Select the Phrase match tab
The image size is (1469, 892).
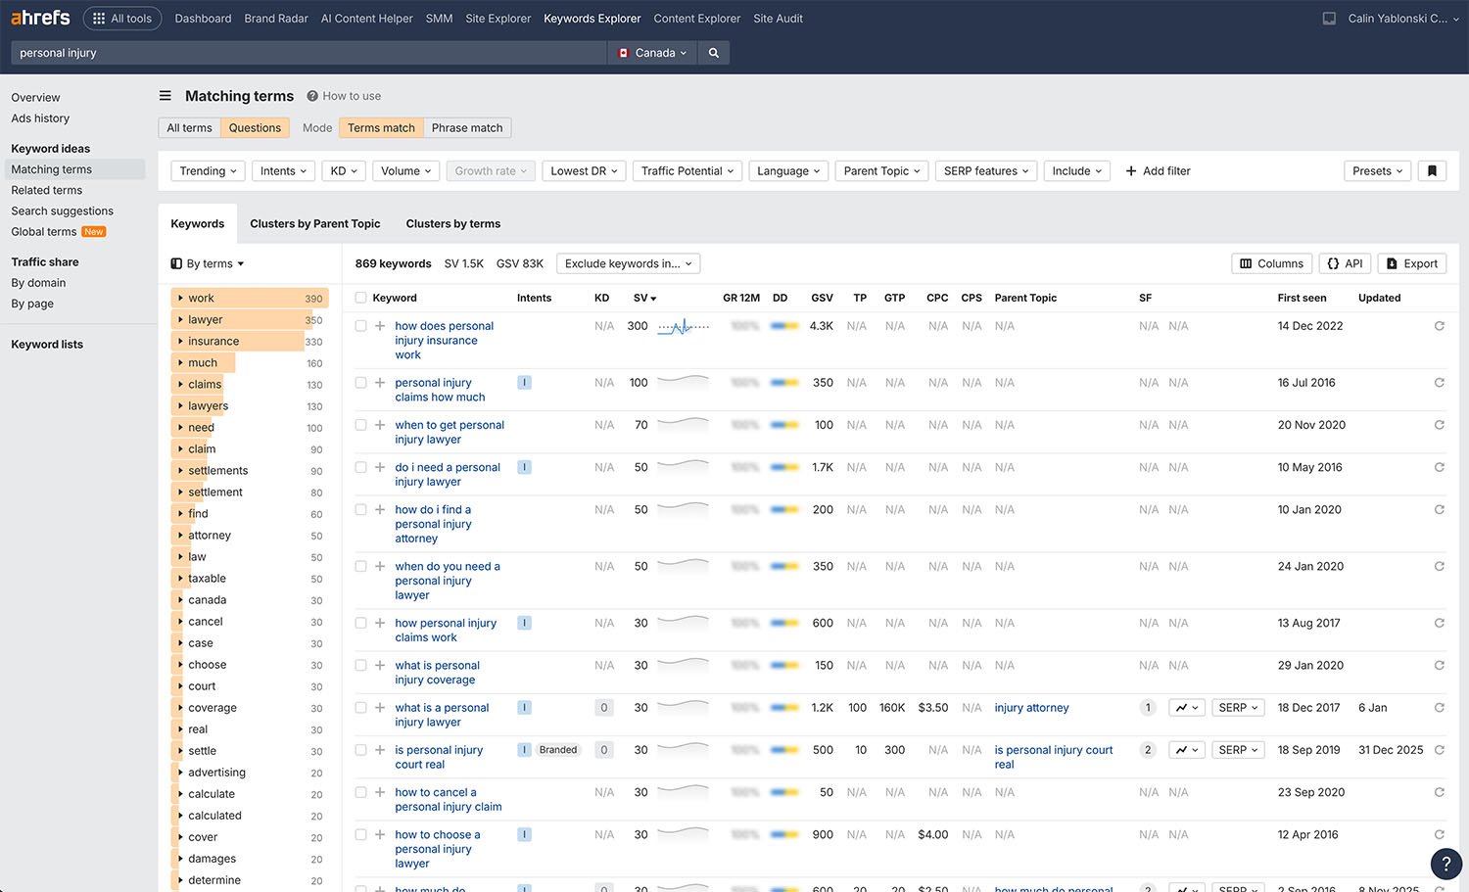(x=467, y=127)
